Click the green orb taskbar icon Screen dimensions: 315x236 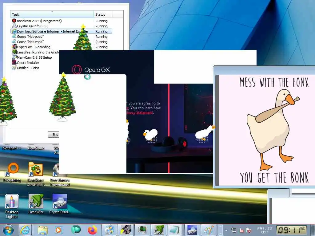(76, 230)
